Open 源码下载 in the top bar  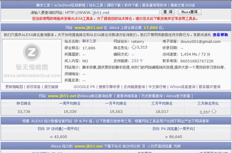click(x=114, y=5)
